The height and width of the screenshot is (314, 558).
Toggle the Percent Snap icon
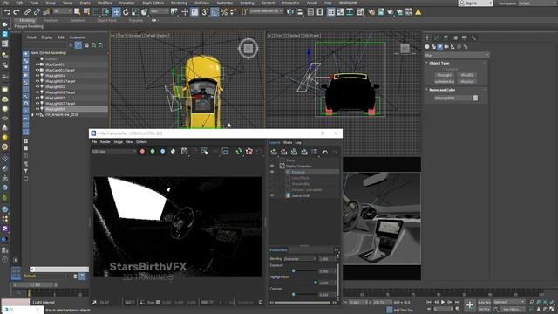224,12
